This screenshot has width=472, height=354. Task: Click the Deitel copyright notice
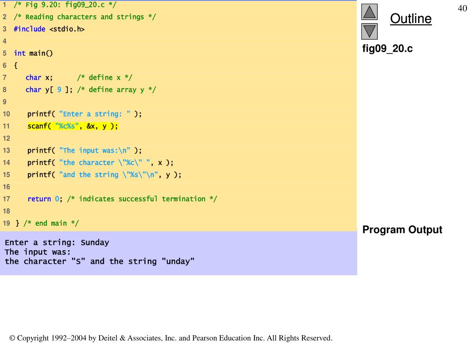[171, 338]
